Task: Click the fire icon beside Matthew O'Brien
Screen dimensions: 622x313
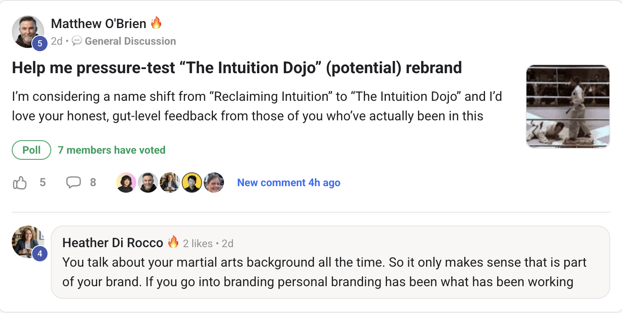Action: pyautogui.click(x=156, y=23)
